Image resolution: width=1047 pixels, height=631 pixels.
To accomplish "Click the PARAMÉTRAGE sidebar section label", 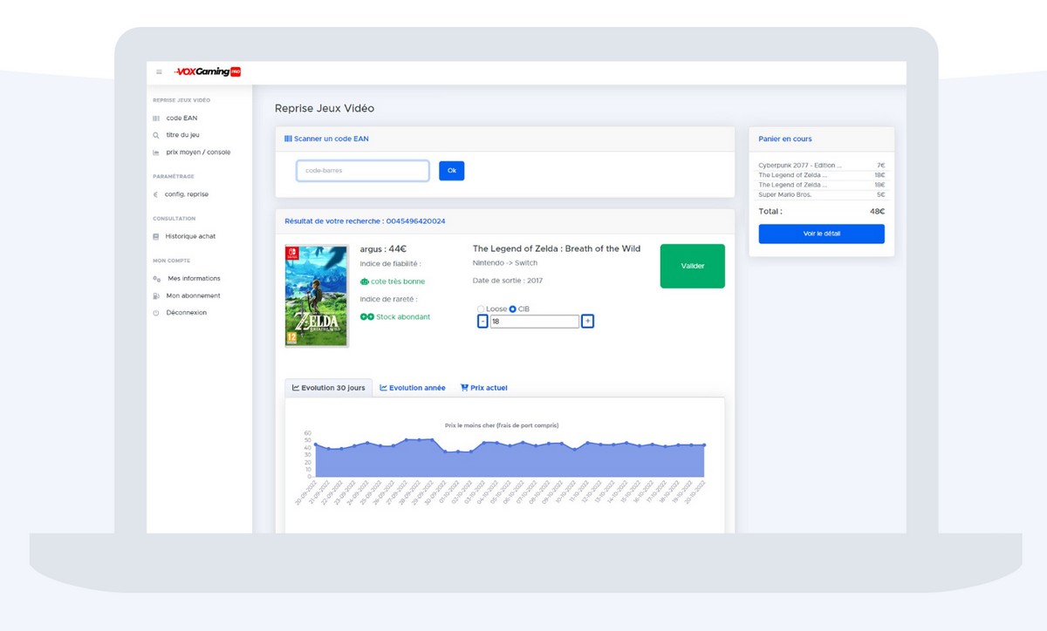I will tap(172, 176).
